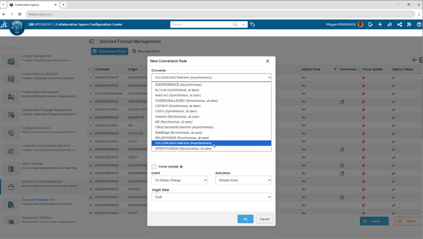Click the Engineering Definition sidebar icon
The height and width of the screenshot is (239, 423).
click(11, 222)
